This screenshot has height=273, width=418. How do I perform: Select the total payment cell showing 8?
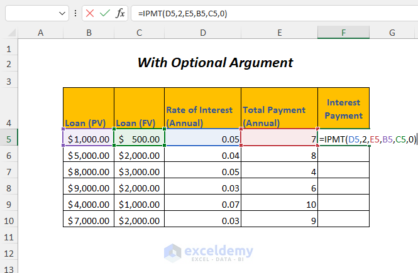point(279,154)
